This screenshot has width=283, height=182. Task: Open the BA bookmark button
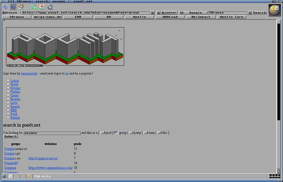tap(109, 17)
